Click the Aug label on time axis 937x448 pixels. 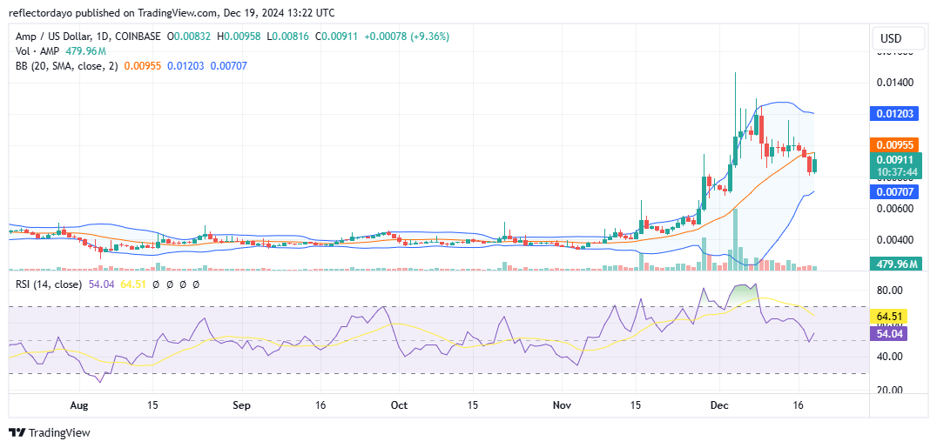tap(79, 405)
